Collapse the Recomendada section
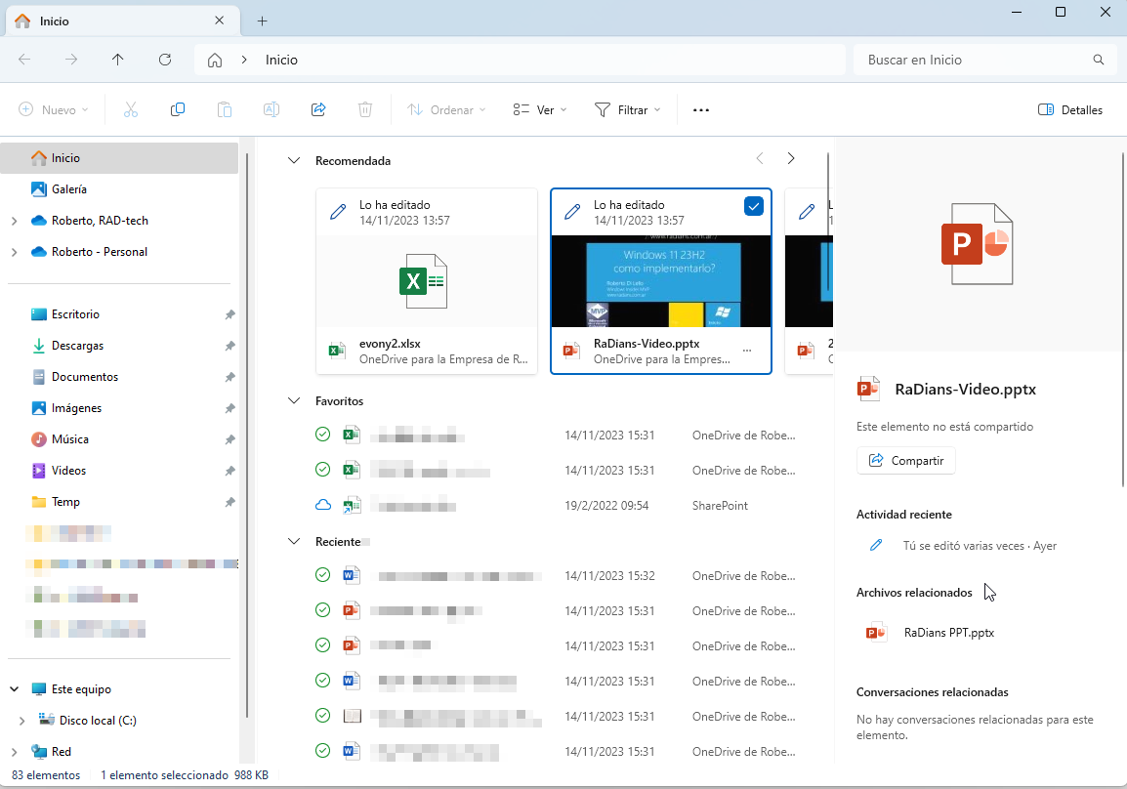1127x789 pixels. coord(294,160)
